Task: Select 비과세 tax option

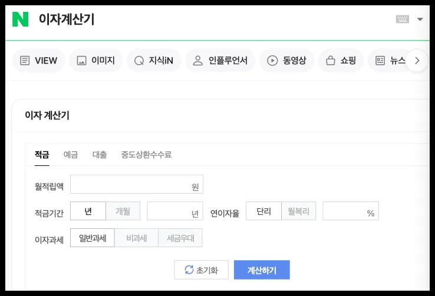Action: point(137,238)
